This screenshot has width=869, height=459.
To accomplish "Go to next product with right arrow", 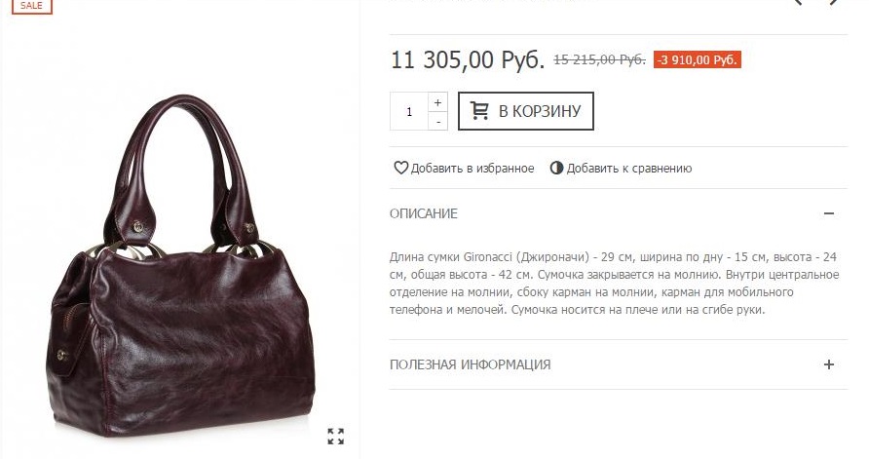I will click(x=834, y=2).
